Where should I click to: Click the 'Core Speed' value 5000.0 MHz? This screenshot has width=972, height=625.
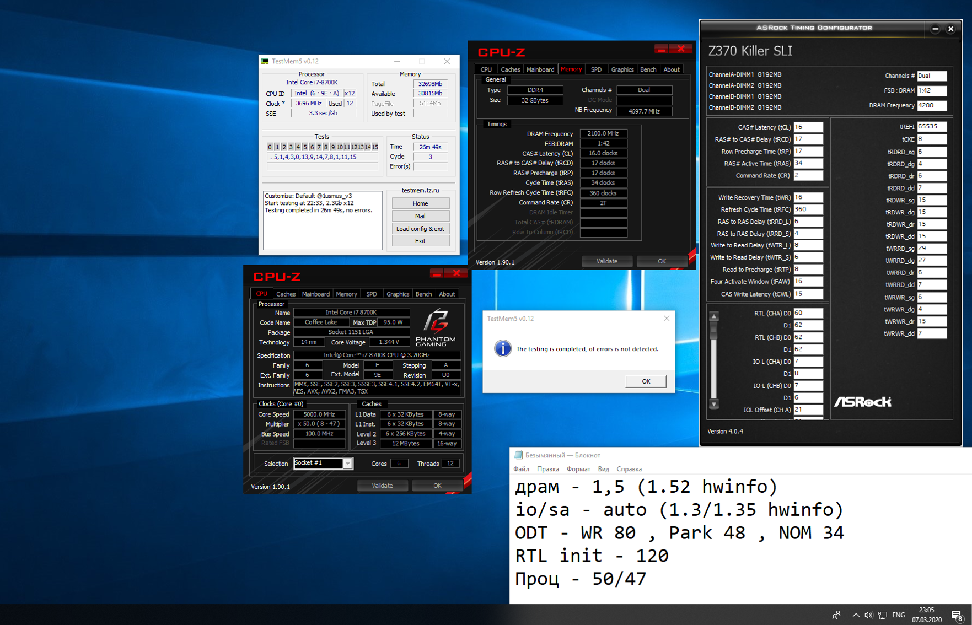320,414
